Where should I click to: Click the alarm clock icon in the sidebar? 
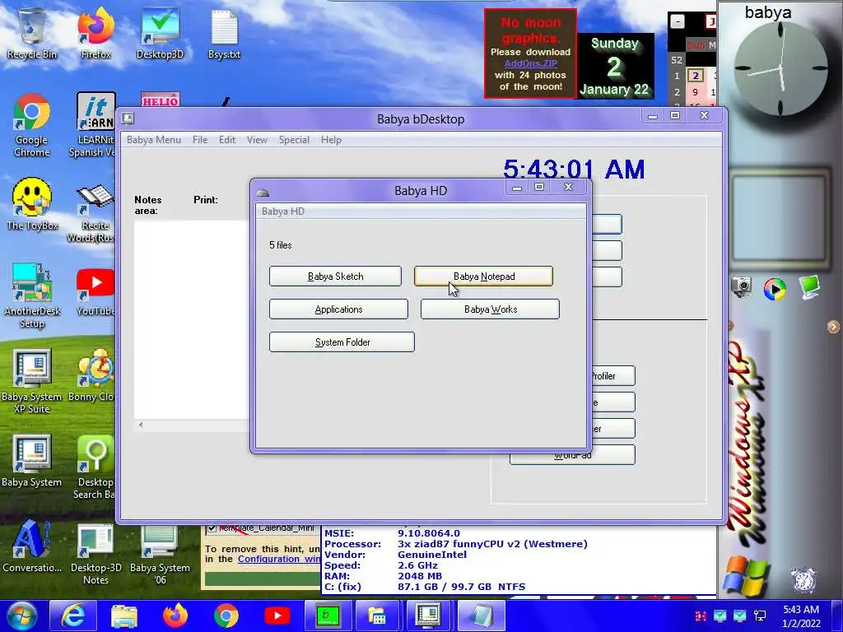click(x=803, y=580)
